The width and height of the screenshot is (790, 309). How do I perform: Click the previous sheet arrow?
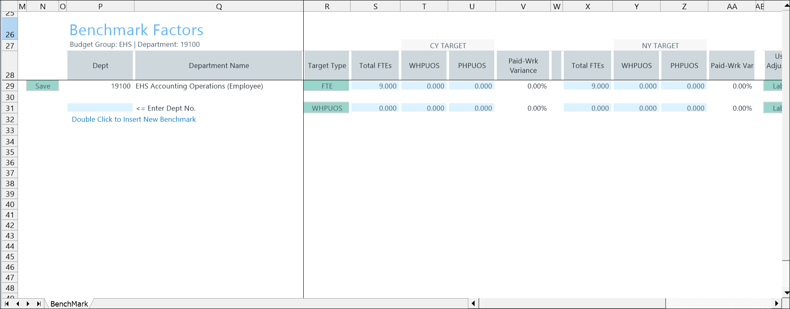coord(18,304)
